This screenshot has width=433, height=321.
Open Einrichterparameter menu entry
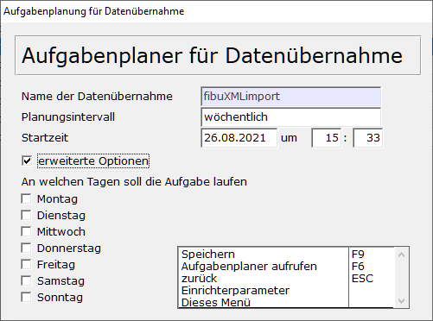(264, 290)
